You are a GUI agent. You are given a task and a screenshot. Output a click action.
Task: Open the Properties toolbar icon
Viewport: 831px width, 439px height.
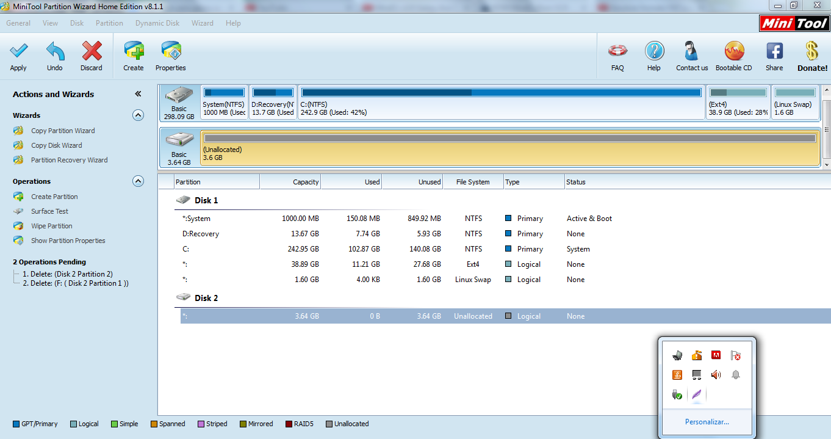pyautogui.click(x=171, y=56)
